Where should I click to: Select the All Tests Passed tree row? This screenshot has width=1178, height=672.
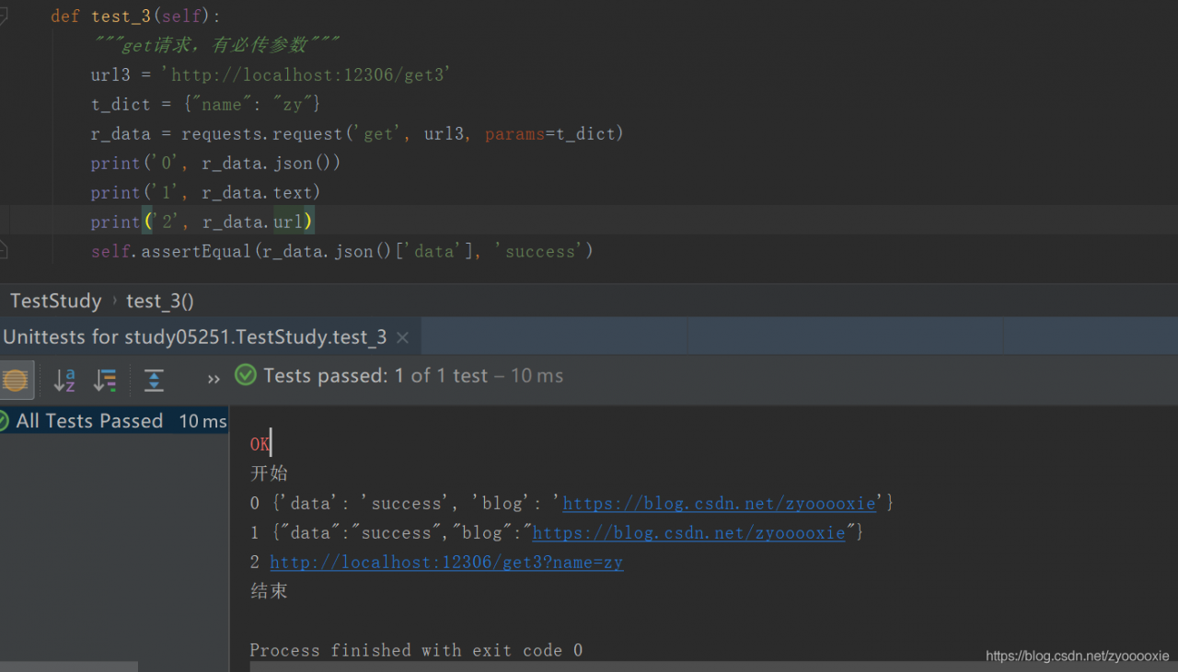point(114,421)
